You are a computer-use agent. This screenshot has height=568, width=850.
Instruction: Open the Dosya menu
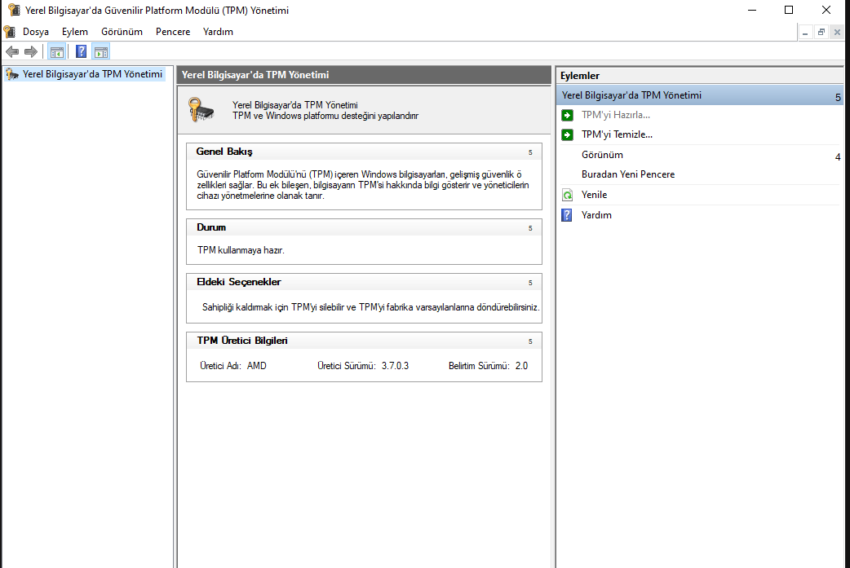(x=36, y=32)
